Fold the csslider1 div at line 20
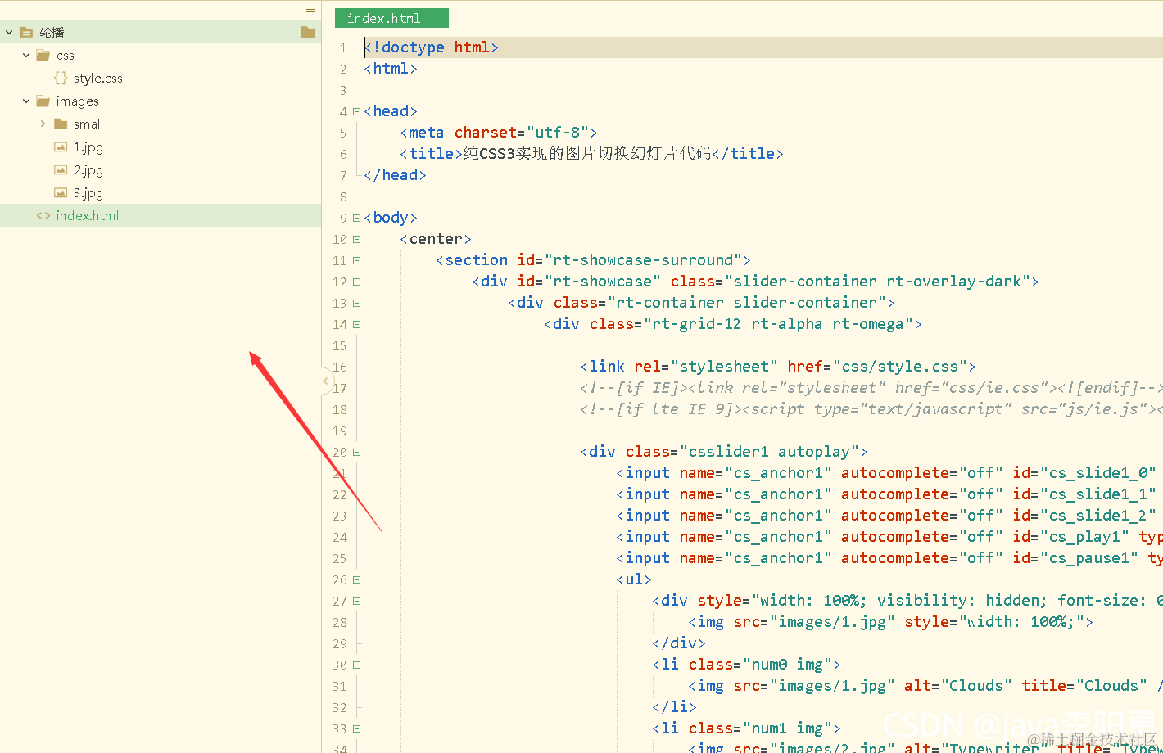 [356, 452]
